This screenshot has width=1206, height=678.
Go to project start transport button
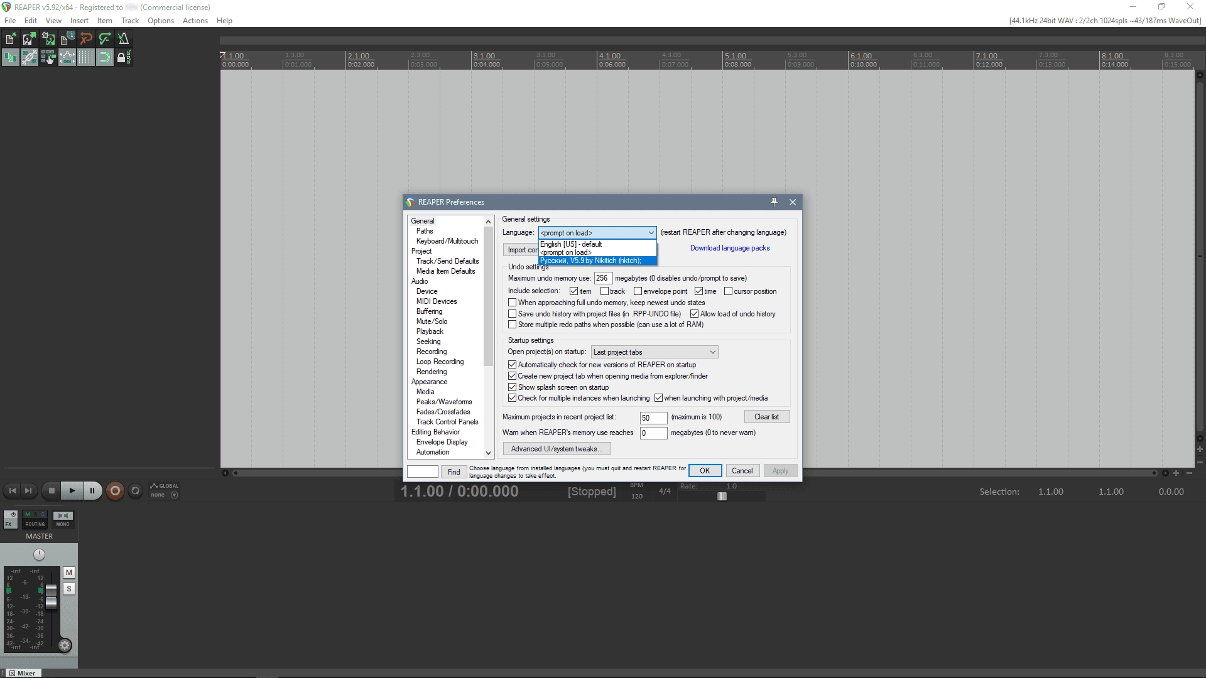point(13,491)
